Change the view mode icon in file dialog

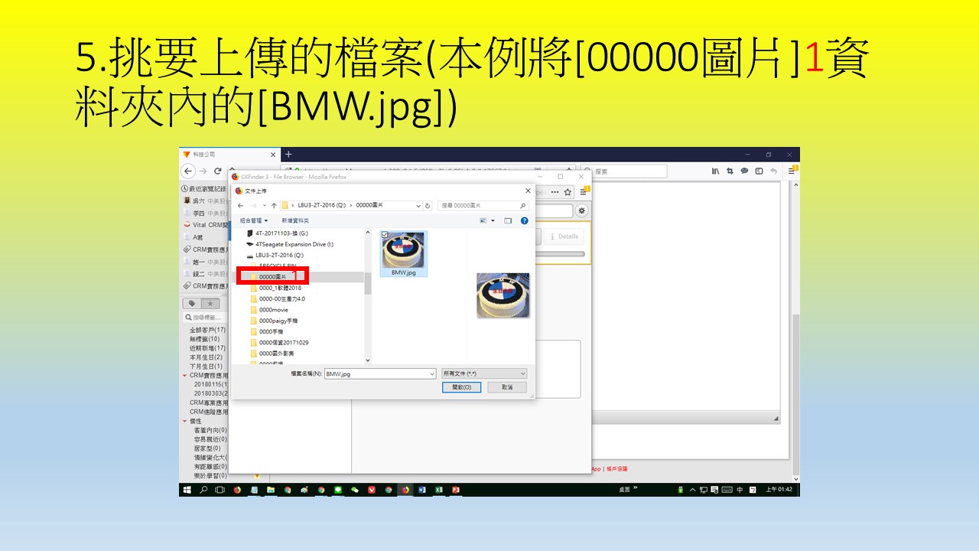point(483,220)
